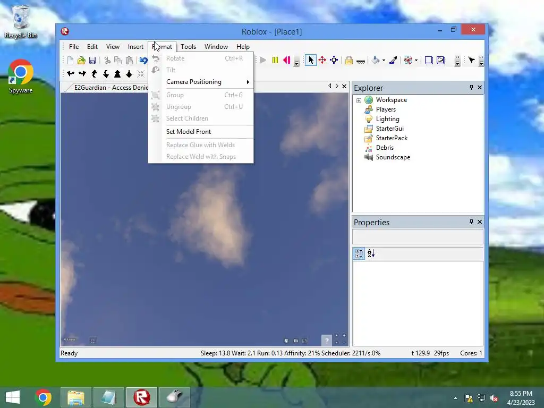
Task: Click the padlock Lock tool
Action: coord(349,61)
